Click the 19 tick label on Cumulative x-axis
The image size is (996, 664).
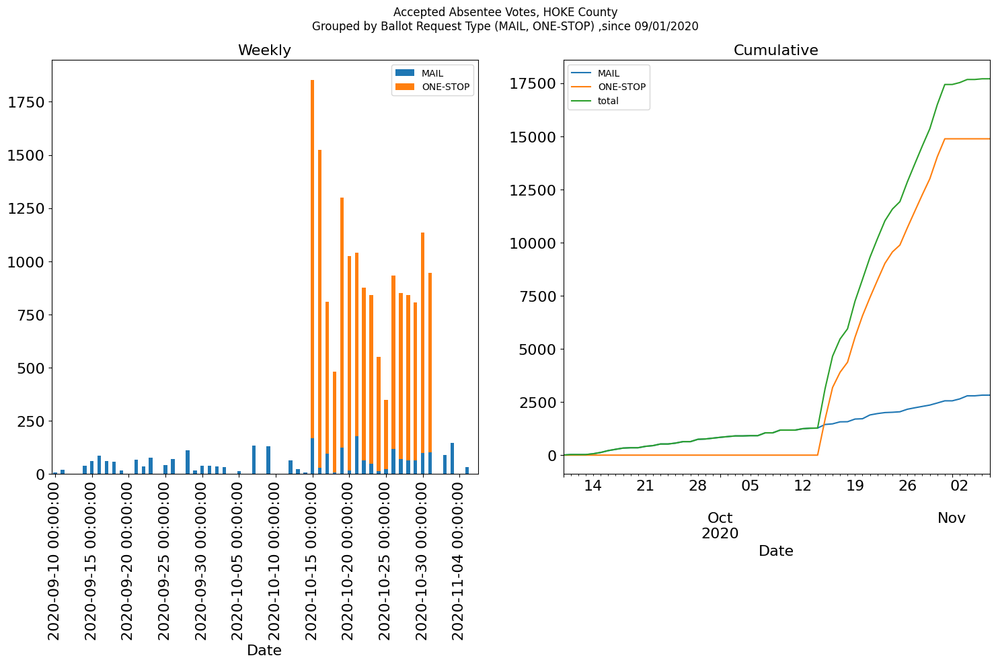point(855,485)
